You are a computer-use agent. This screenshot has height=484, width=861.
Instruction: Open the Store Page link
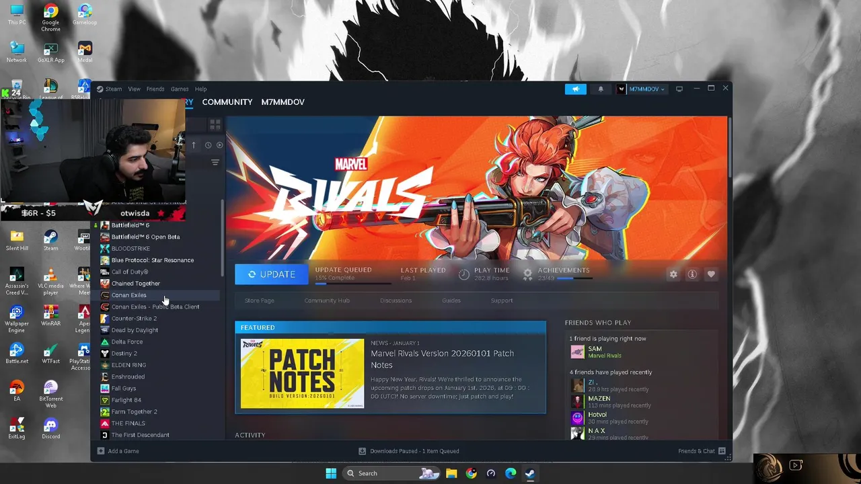[259, 300]
